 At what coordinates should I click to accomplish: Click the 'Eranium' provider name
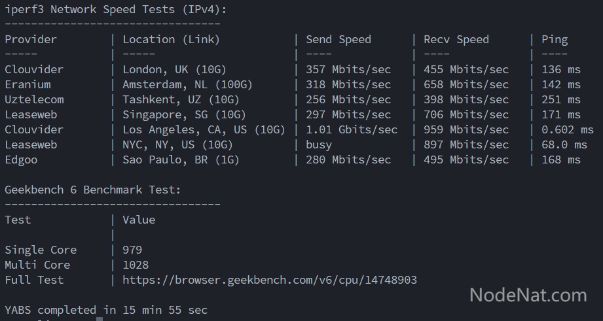pyautogui.click(x=27, y=84)
